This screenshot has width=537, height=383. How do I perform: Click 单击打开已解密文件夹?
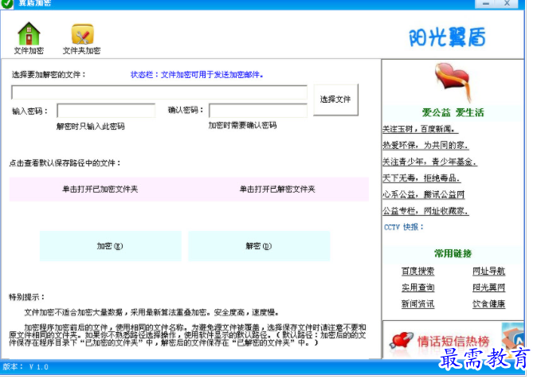point(277,190)
